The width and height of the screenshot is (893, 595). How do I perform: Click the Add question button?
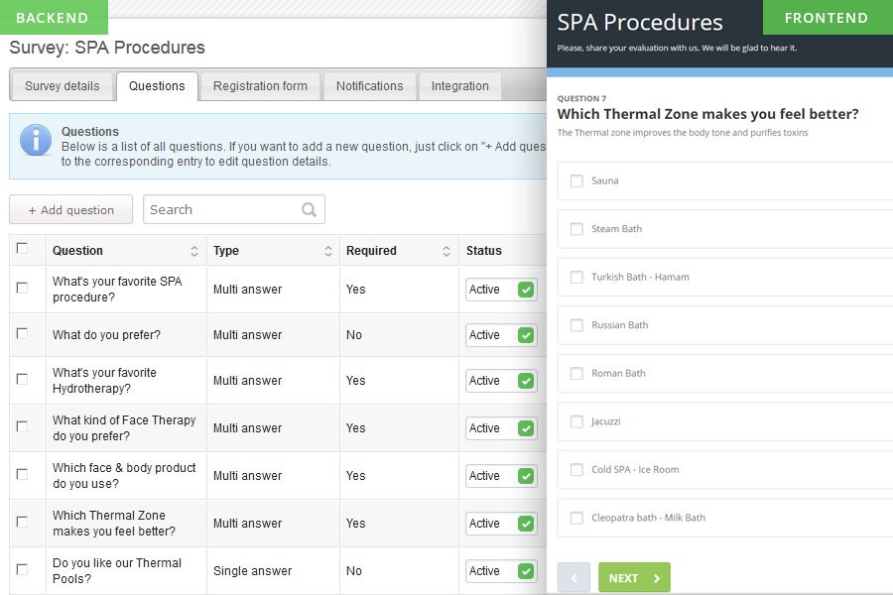(x=71, y=209)
